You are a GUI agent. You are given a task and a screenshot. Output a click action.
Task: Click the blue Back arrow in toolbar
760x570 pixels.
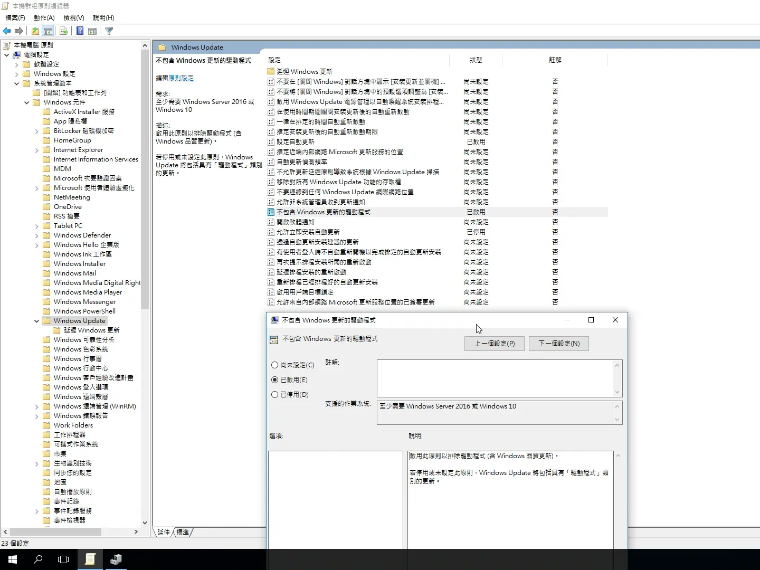coord(7,31)
